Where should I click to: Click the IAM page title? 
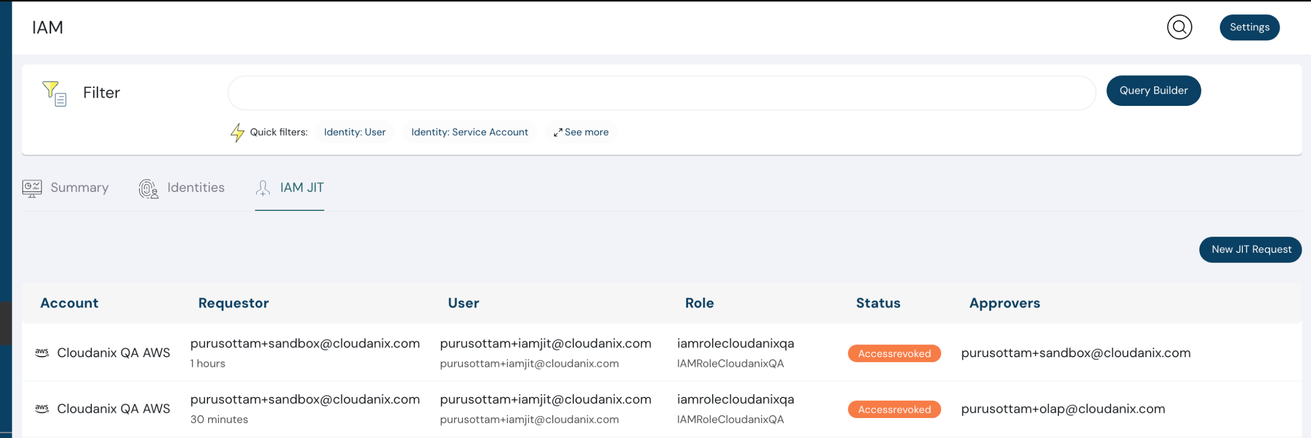(x=48, y=27)
